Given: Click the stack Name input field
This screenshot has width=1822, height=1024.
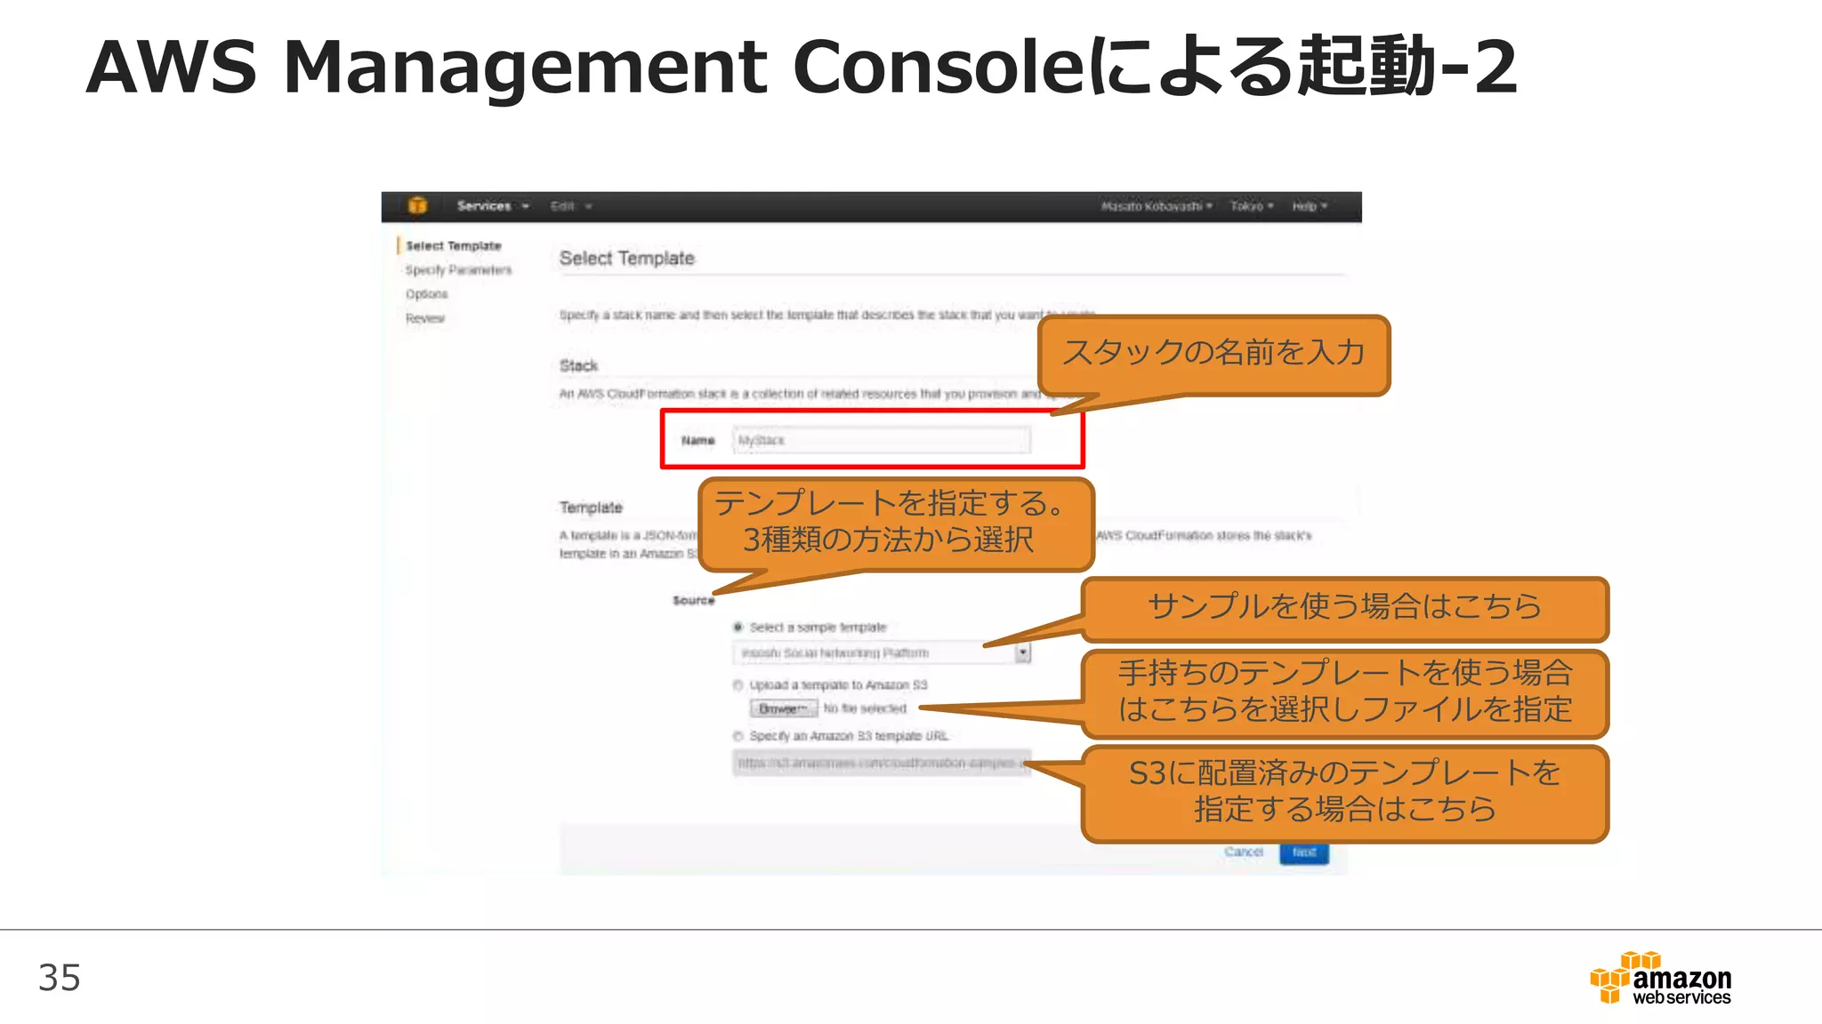Looking at the screenshot, I should (882, 440).
